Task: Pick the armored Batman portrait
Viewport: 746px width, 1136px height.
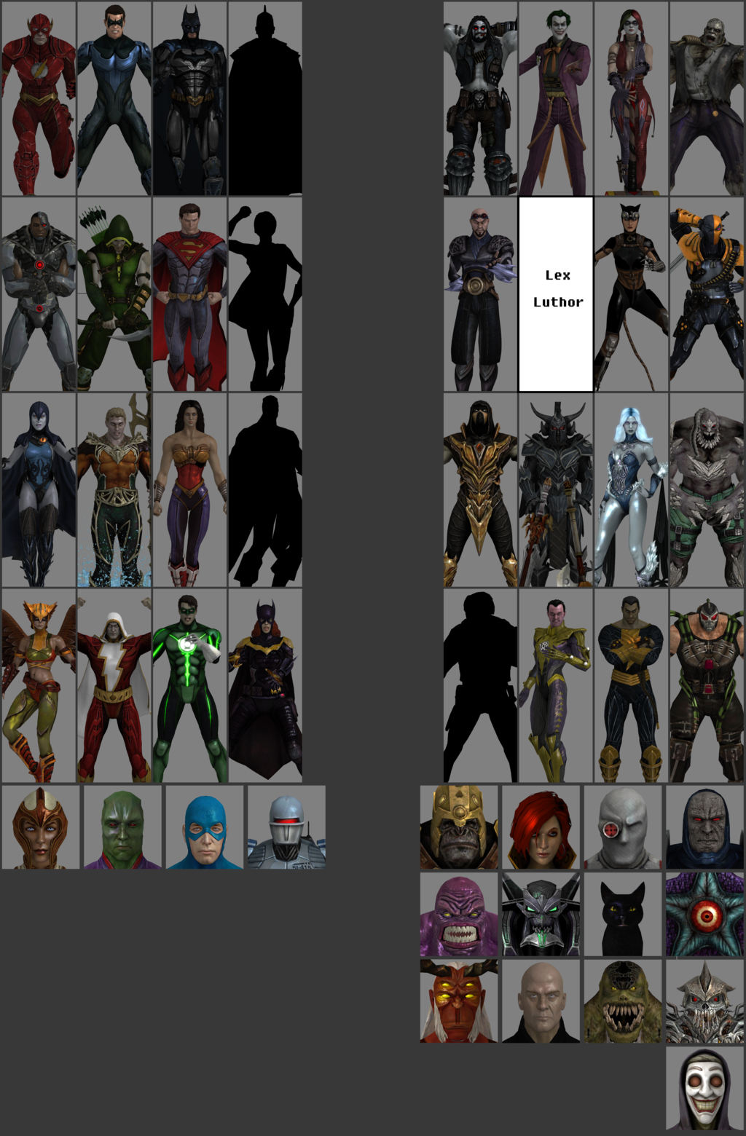Action: point(189,98)
